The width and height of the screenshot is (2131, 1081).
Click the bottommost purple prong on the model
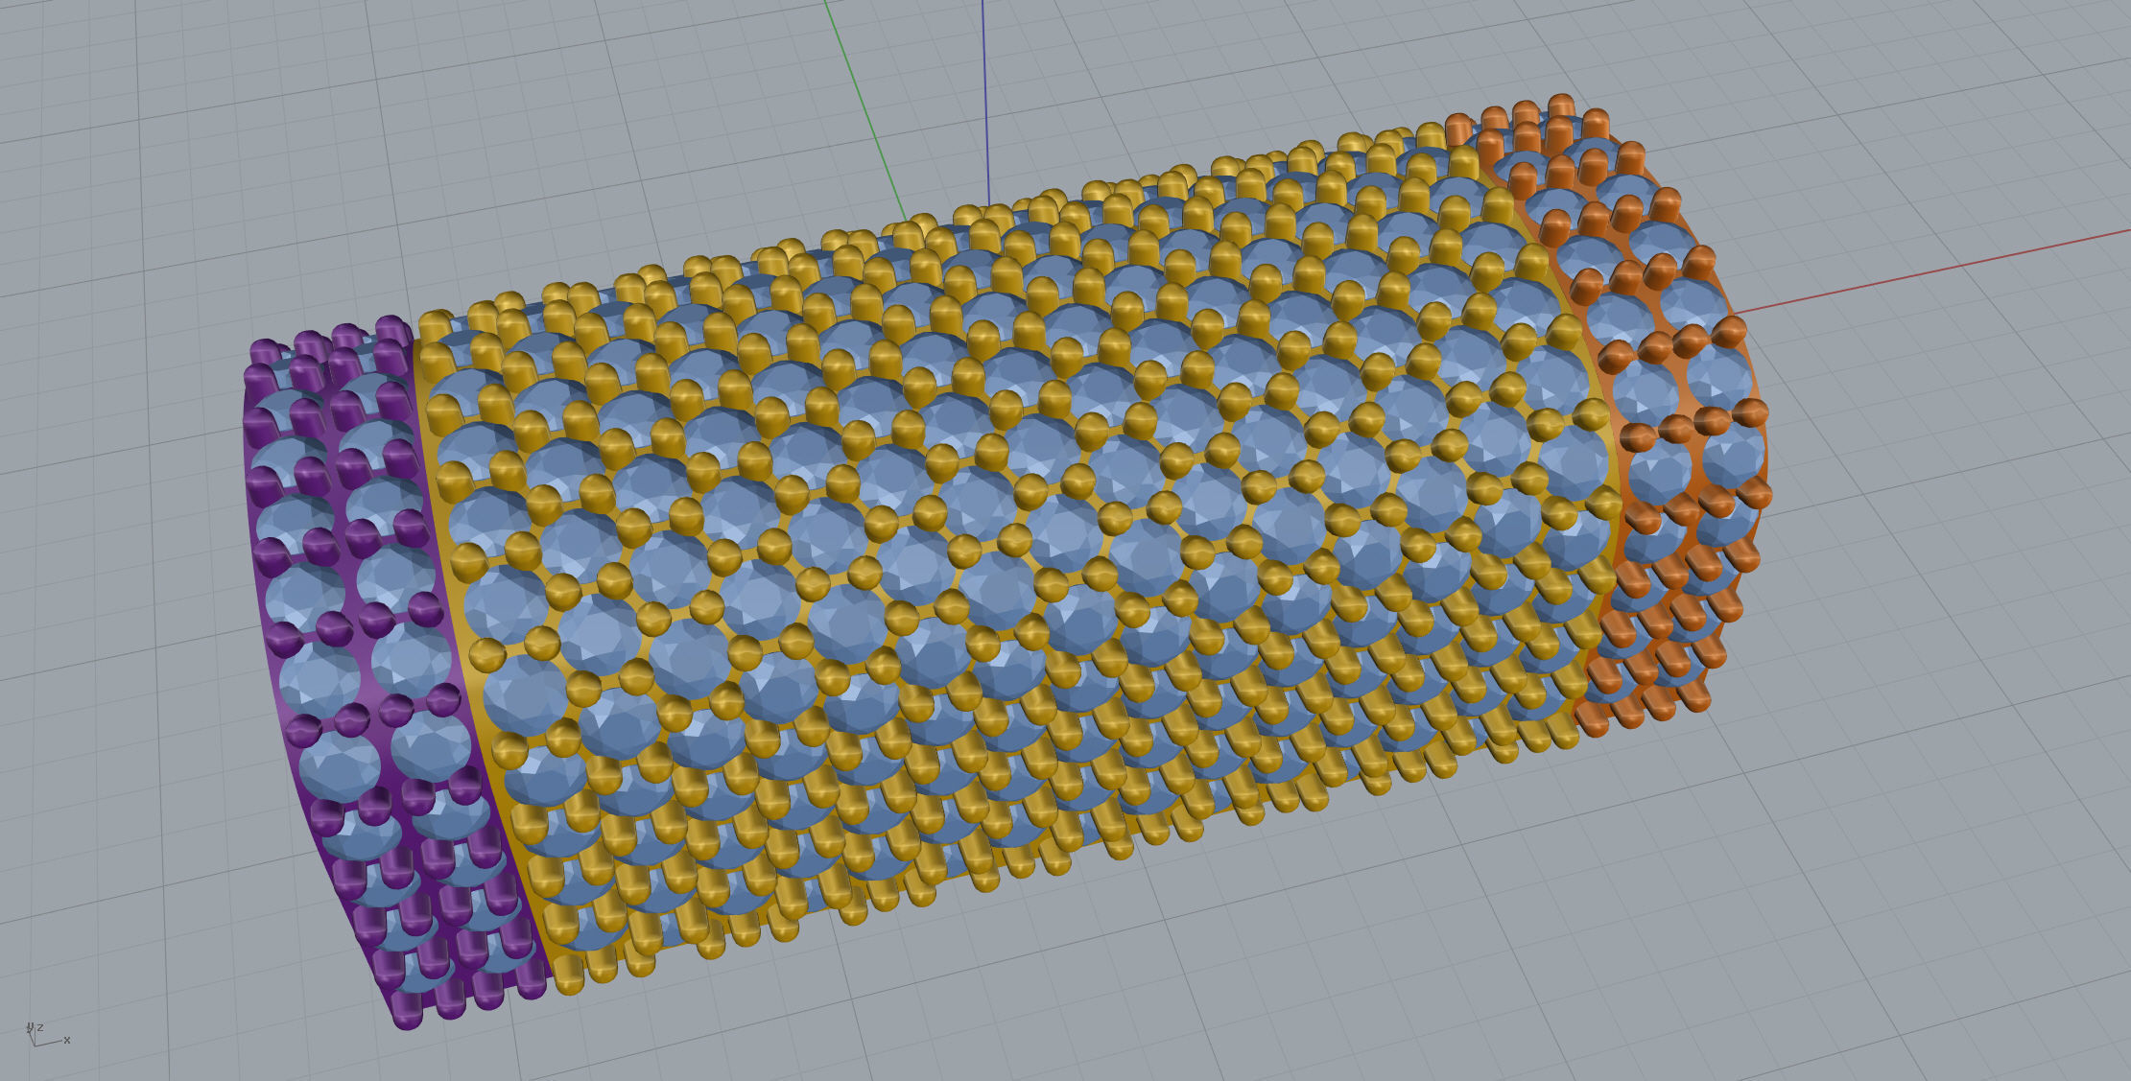tap(408, 1012)
